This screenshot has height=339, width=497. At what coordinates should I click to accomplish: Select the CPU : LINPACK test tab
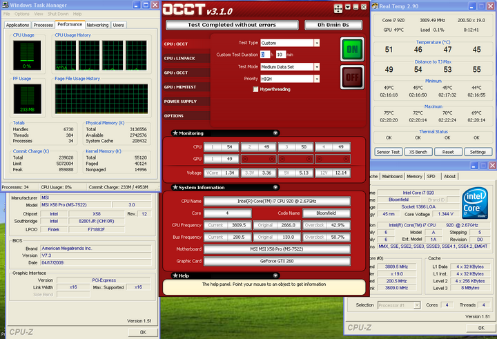(186, 59)
